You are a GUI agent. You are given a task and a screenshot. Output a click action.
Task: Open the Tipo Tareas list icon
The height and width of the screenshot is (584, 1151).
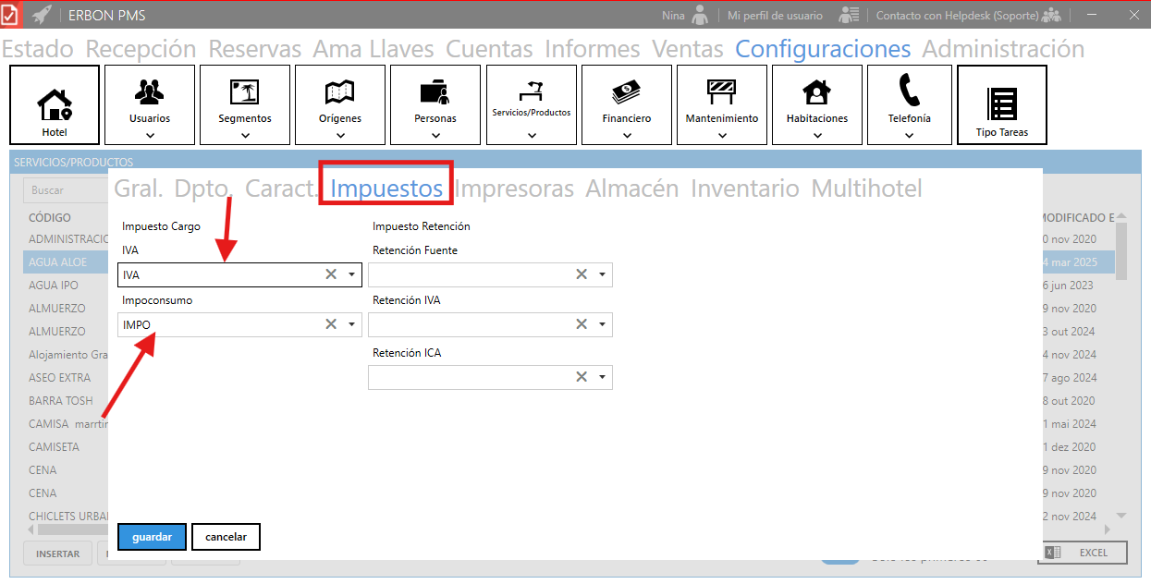click(x=1002, y=104)
